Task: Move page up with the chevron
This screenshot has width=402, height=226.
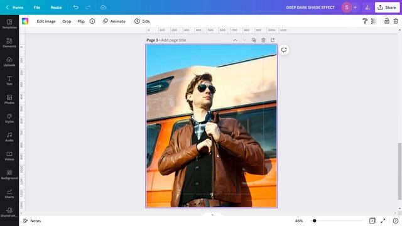Action: 235,40
